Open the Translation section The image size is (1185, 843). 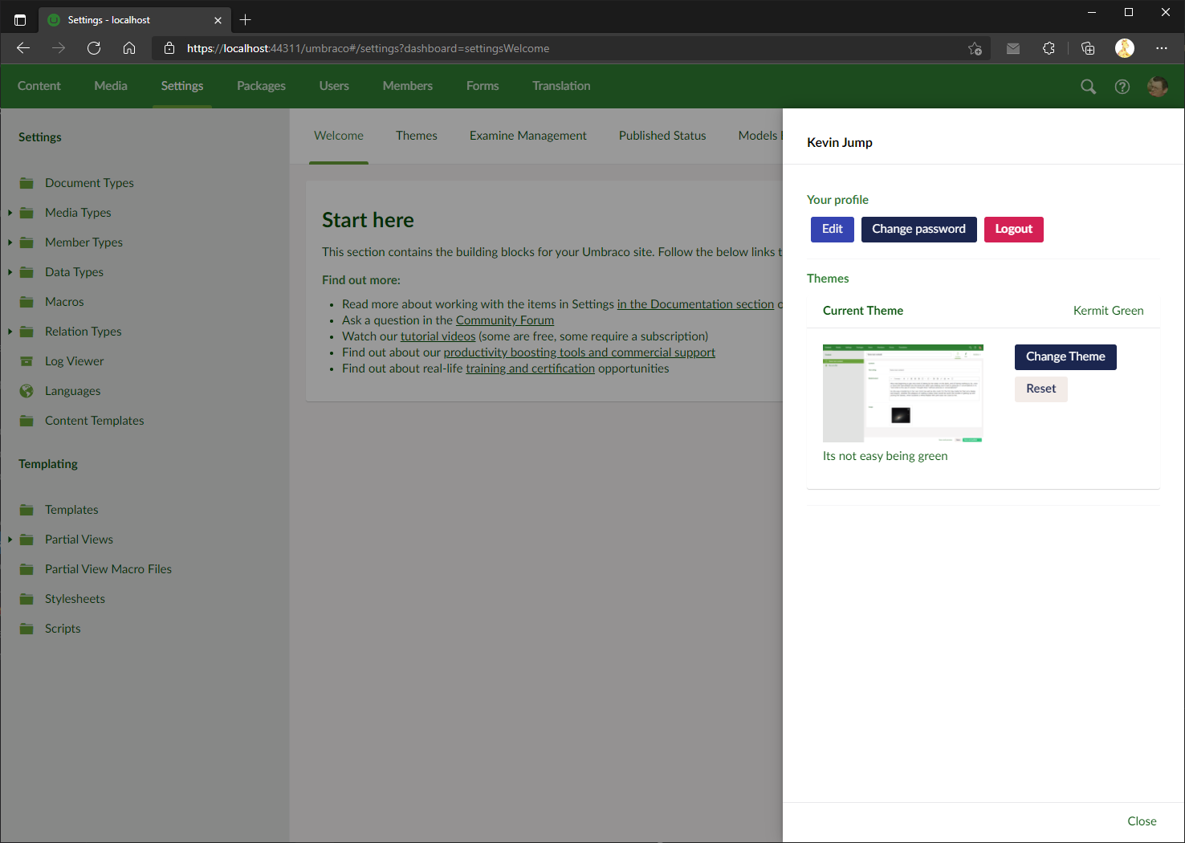point(561,86)
